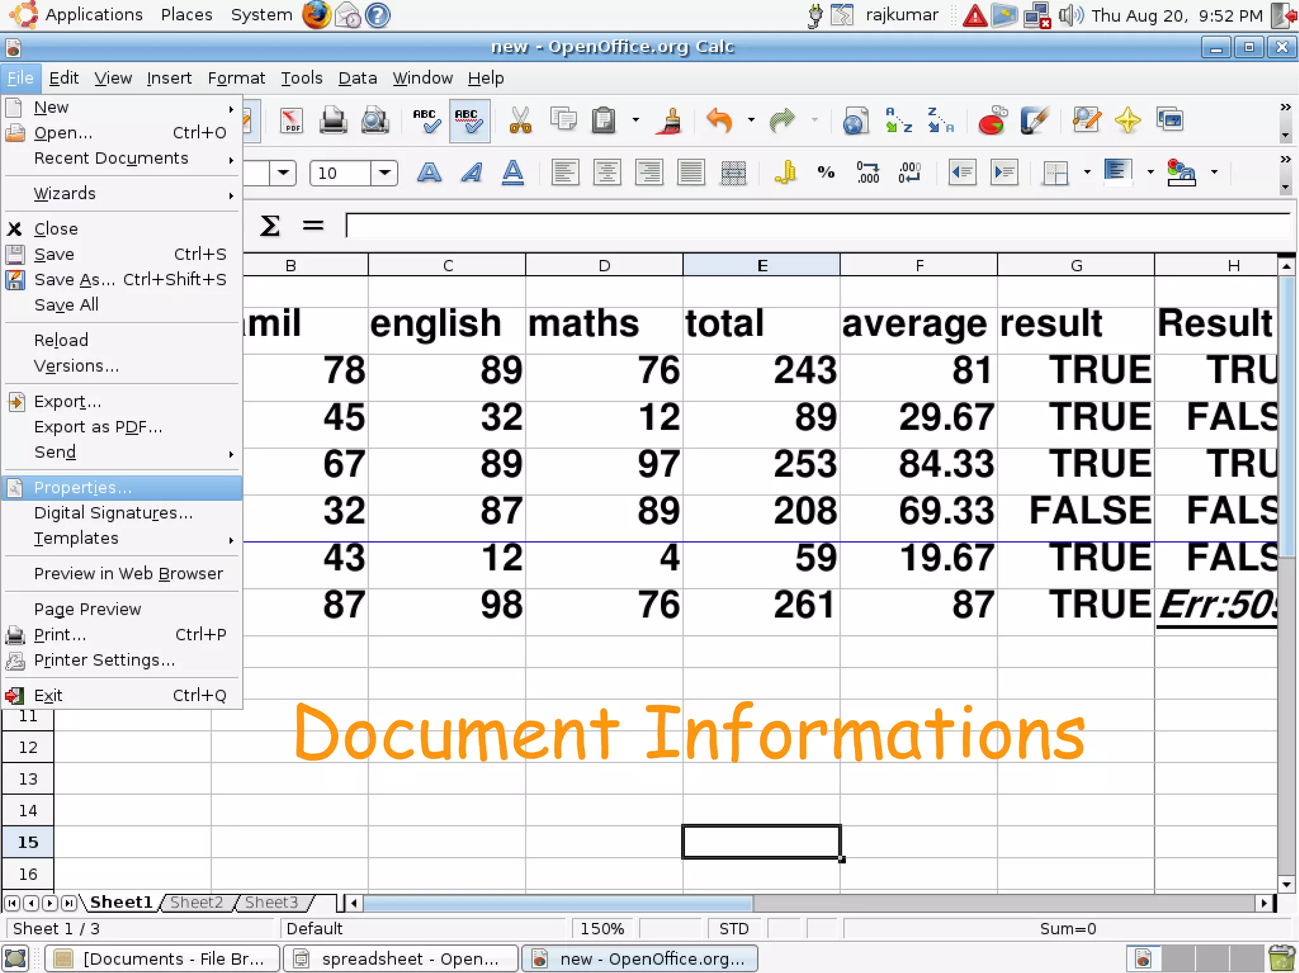The height and width of the screenshot is (973, 1299).
Task: Expand the Undo history dropdown arrow
Action: click(x=752, y=120)
